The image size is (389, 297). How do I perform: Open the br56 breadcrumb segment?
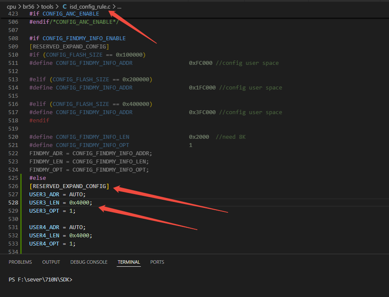pos(29,6)
